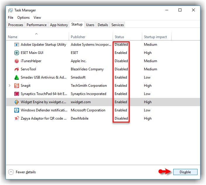206x185 pixels.
Task: Click Disabled status of Zapya Adaptor
Action: pyautogui.click(x=121, y=118)
